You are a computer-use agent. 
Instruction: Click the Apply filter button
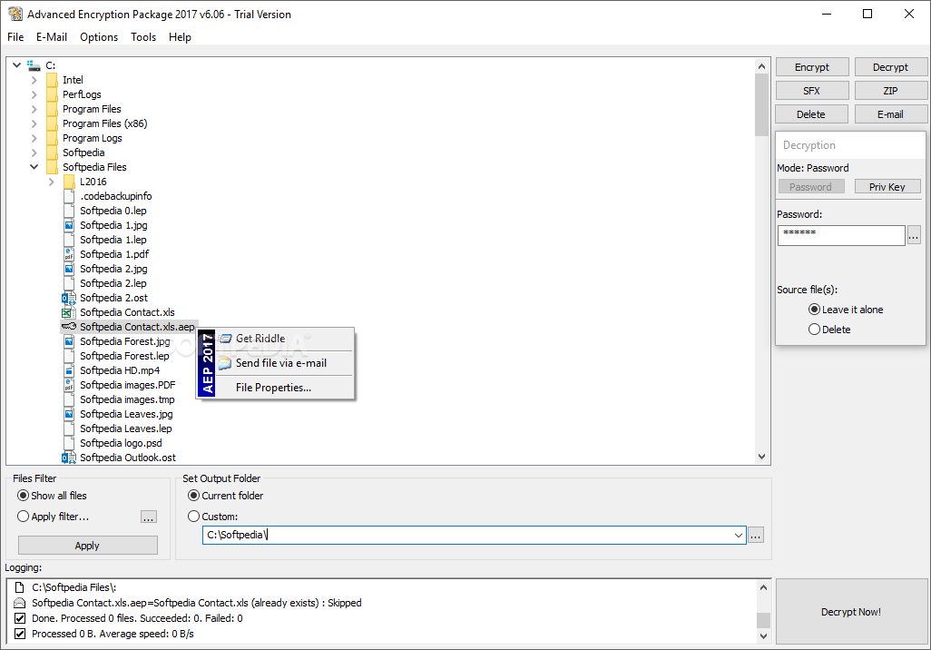click(87, 546)
